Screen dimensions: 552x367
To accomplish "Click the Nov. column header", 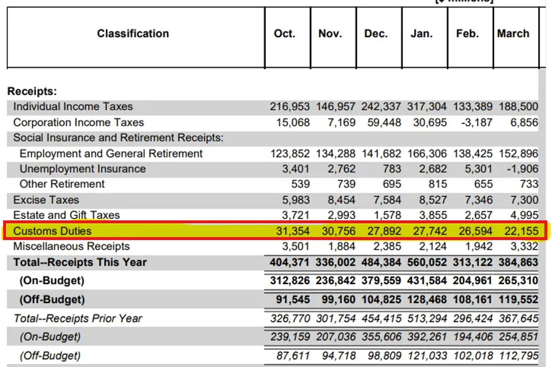I will (330, 34).
